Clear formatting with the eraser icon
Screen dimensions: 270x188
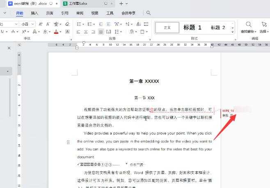click(67, 24)
